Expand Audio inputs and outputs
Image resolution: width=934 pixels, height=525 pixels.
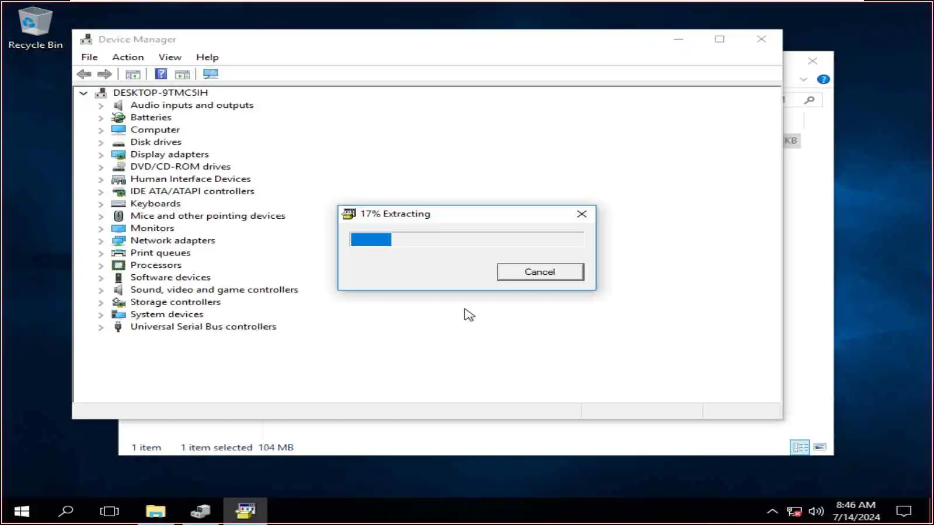coord(101,106)
